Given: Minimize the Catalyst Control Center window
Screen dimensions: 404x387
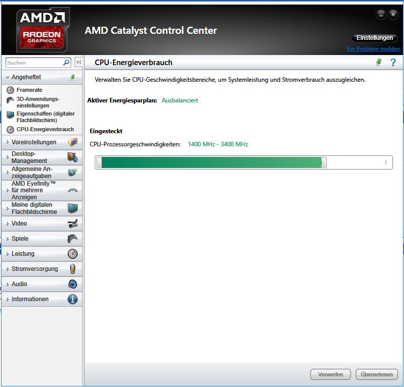Looking at the screenshot, I should click(381, 15).
